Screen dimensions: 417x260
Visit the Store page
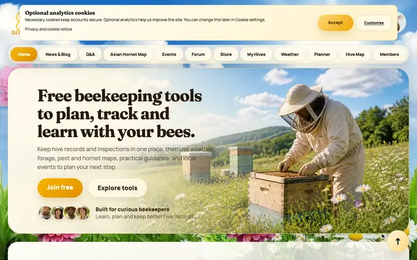[x=226, y=55]
